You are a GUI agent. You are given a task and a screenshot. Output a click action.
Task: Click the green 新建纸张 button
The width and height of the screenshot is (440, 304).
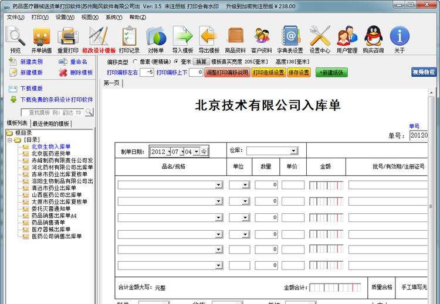point(331,73)
